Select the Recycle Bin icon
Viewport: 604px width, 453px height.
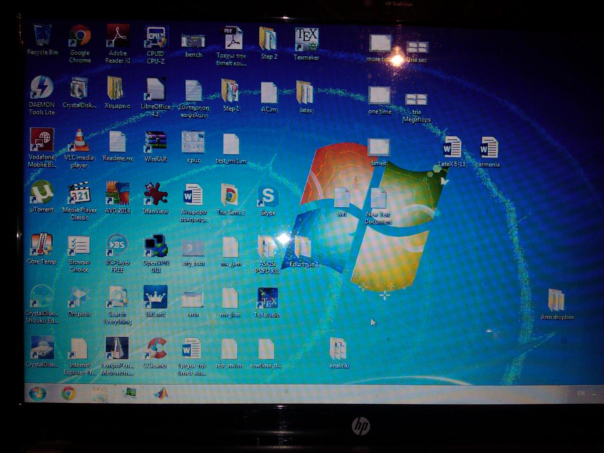pos(42,35)
